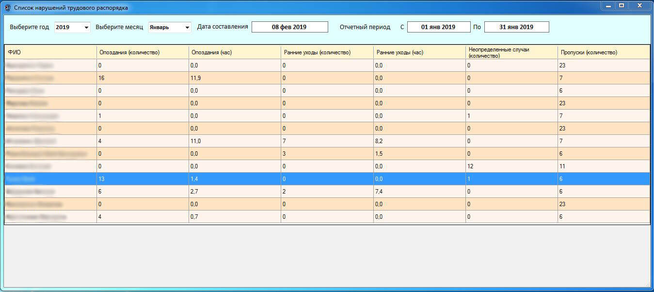This screenshot has height=292, width=654.
Task: Select the early leave hours cell 7,4
Action: 419,192
